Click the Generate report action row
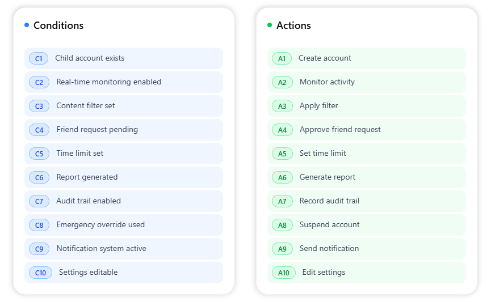This screenshot has width=491, height=302. 328,177
